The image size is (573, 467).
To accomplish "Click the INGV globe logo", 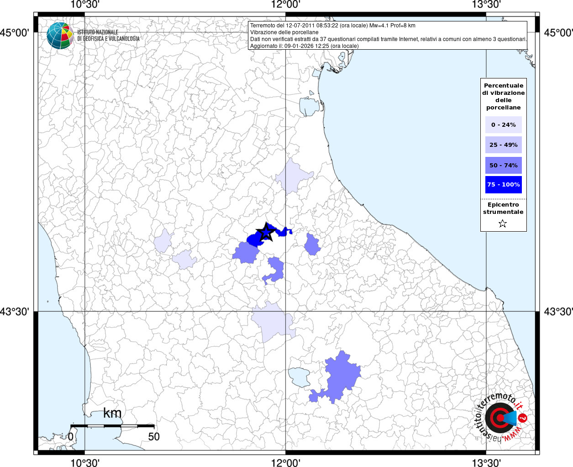I will click(60, 36).
